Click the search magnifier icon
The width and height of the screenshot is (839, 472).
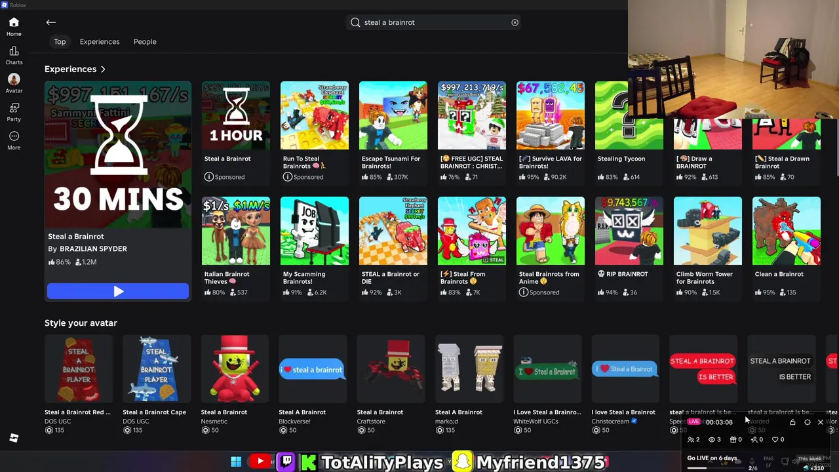pos(355,22)
